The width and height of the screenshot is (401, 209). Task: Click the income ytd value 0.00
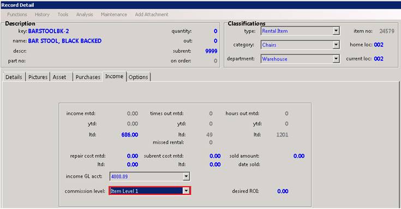pyautogui.click(x=133, y=124)
